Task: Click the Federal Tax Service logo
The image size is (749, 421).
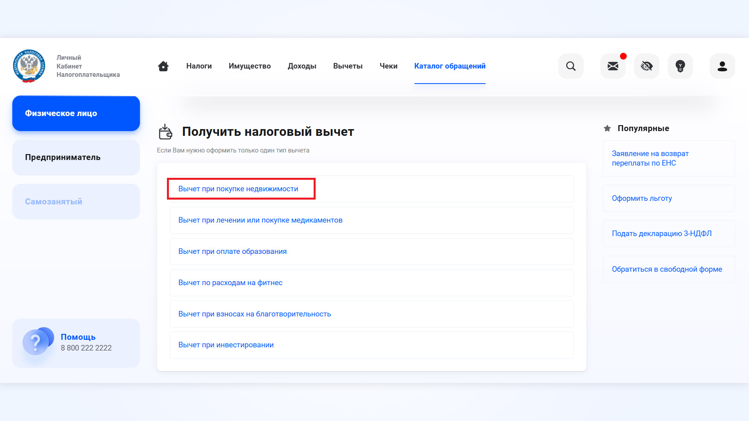Action: (29, 66)
